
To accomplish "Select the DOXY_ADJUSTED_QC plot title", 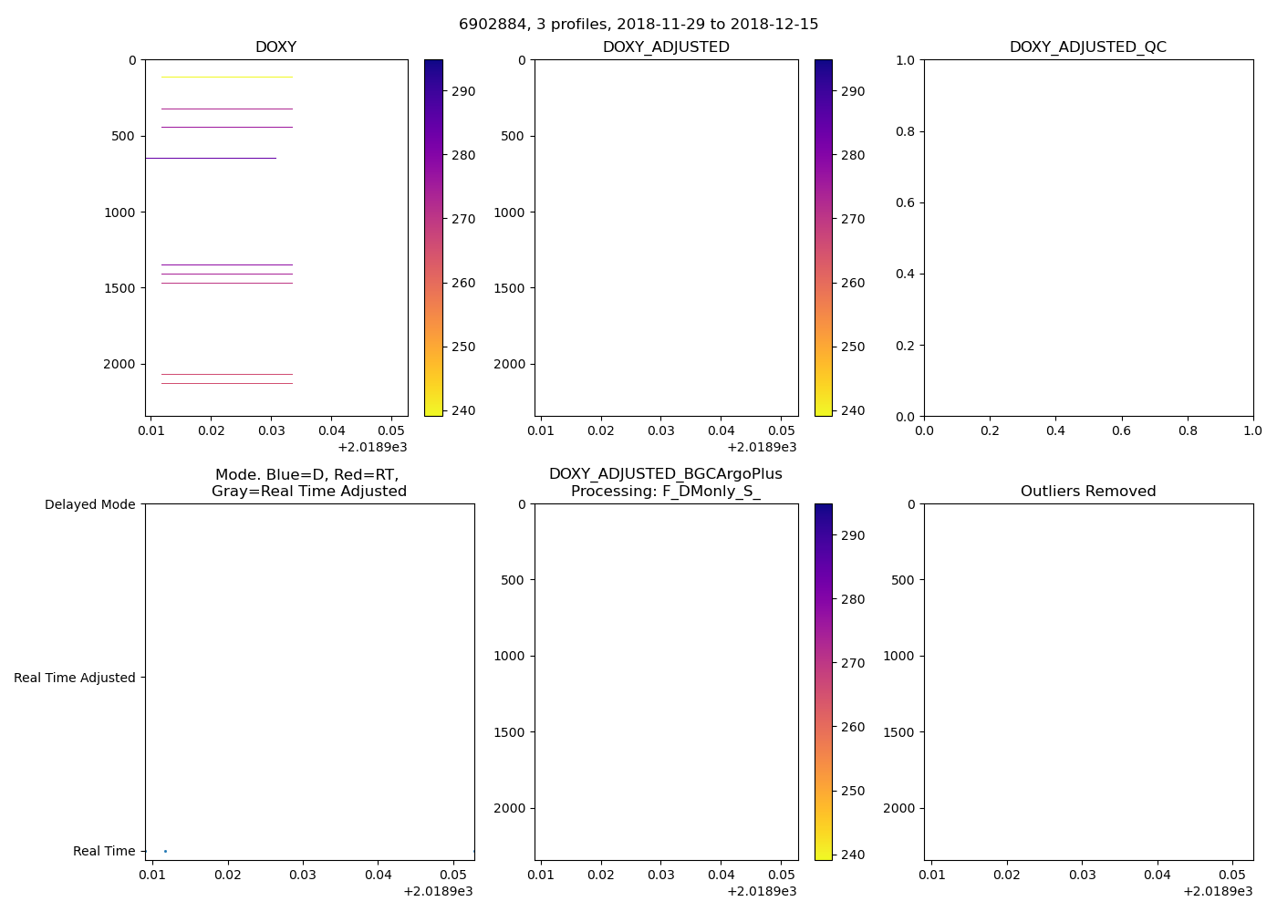I will [x=1087, y=47].
